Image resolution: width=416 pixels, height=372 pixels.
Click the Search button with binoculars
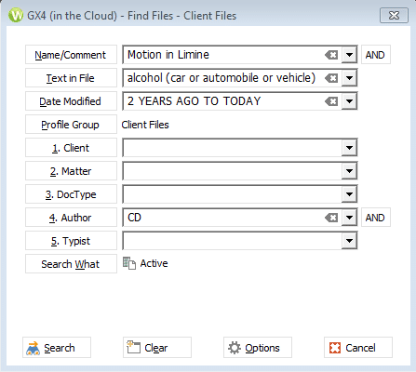pos(57,348)
